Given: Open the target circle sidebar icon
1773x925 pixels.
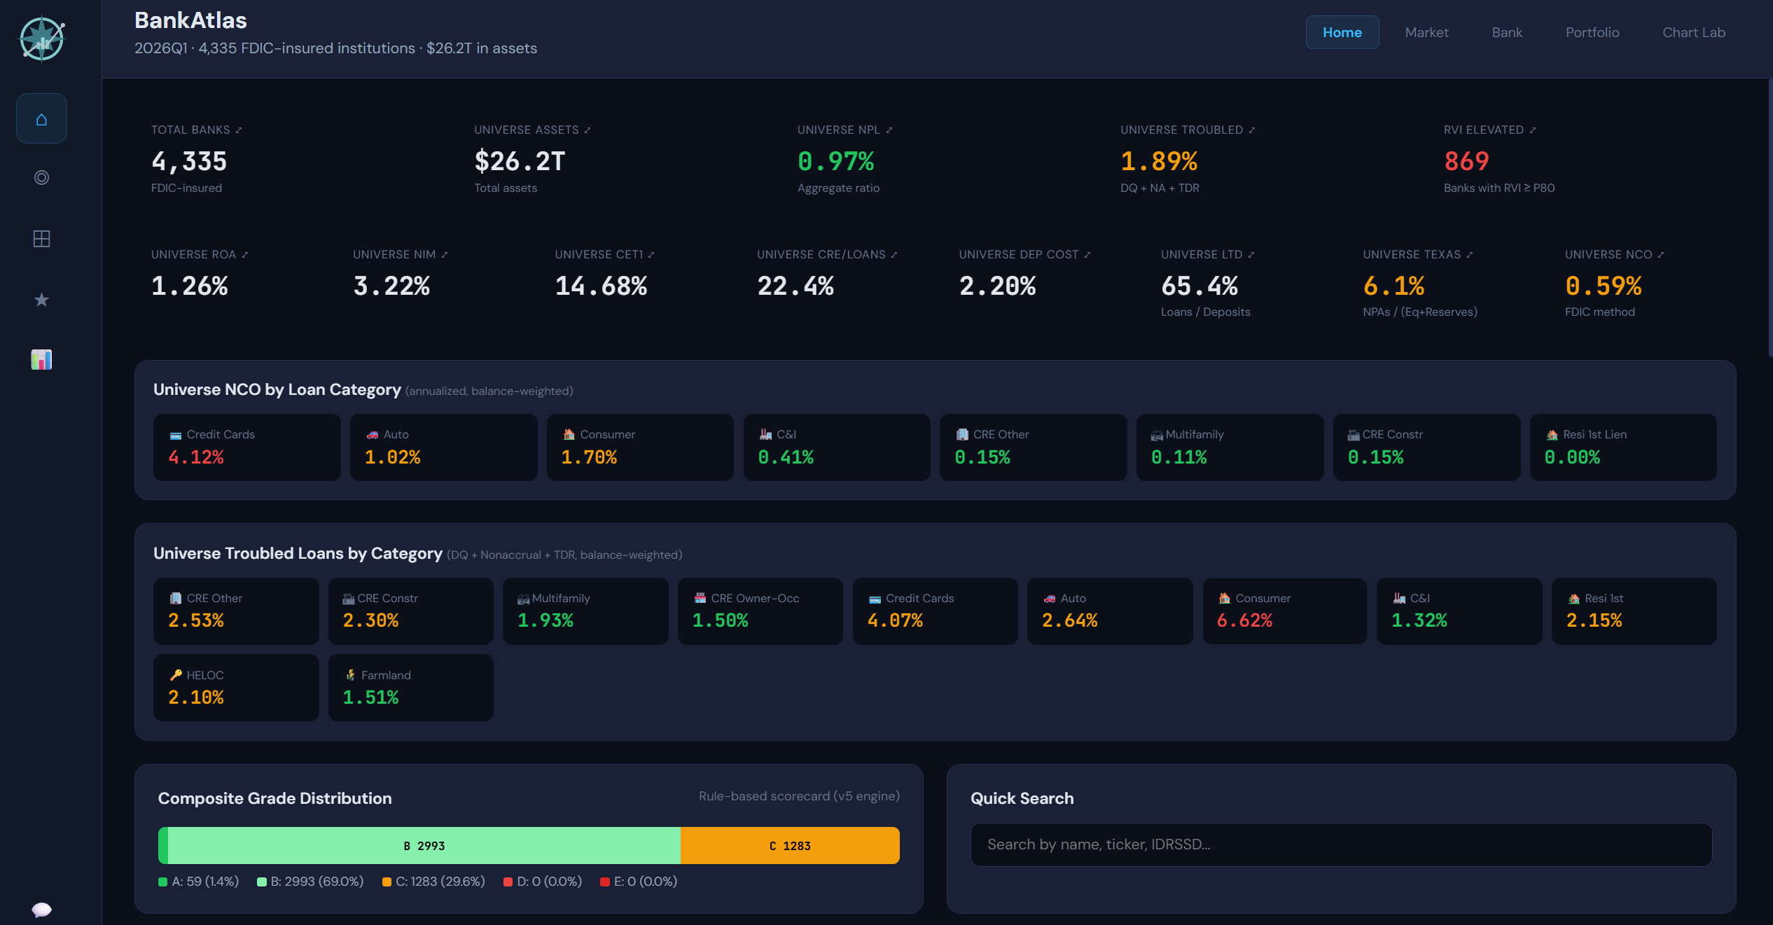Looking at the screenshot, I should point(41,178).
